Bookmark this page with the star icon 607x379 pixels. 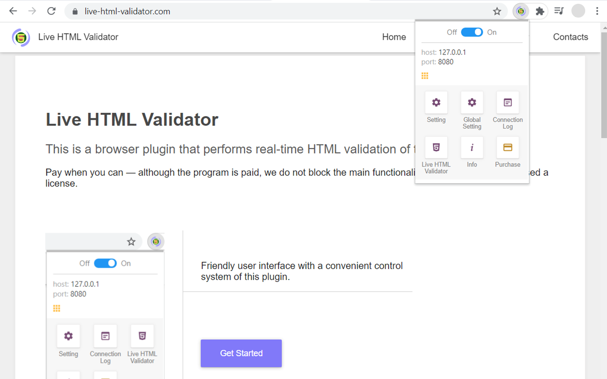[x=497, y=10]
